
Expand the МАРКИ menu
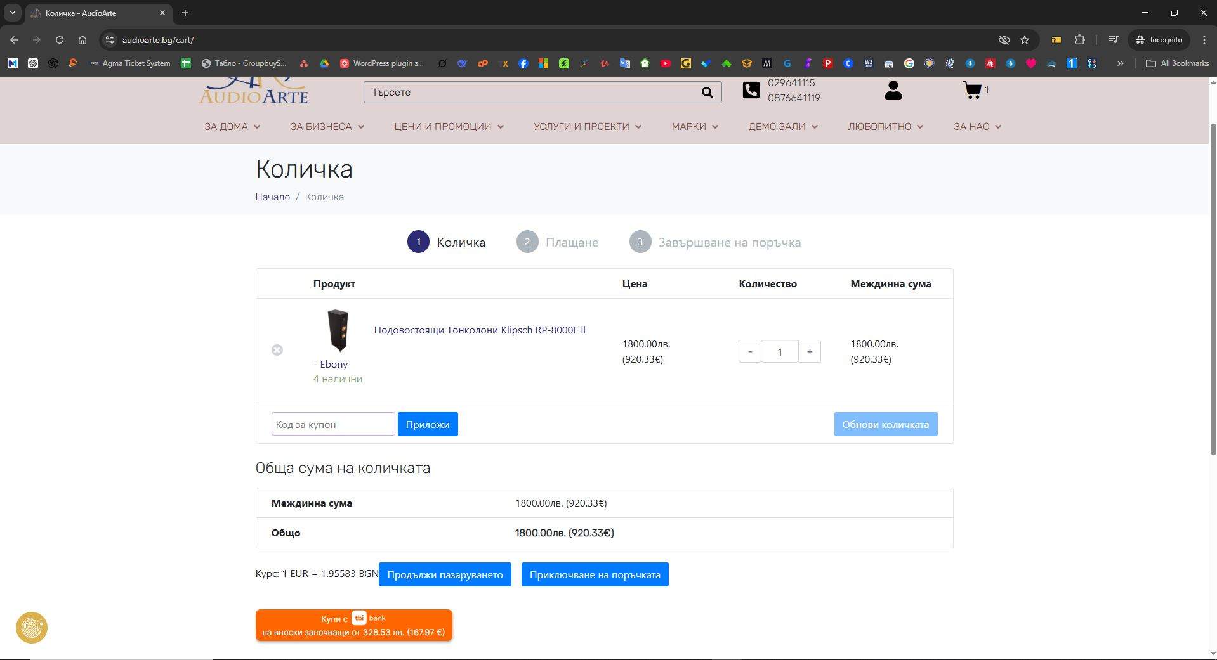pyautogui.click(x=695, y=127)
